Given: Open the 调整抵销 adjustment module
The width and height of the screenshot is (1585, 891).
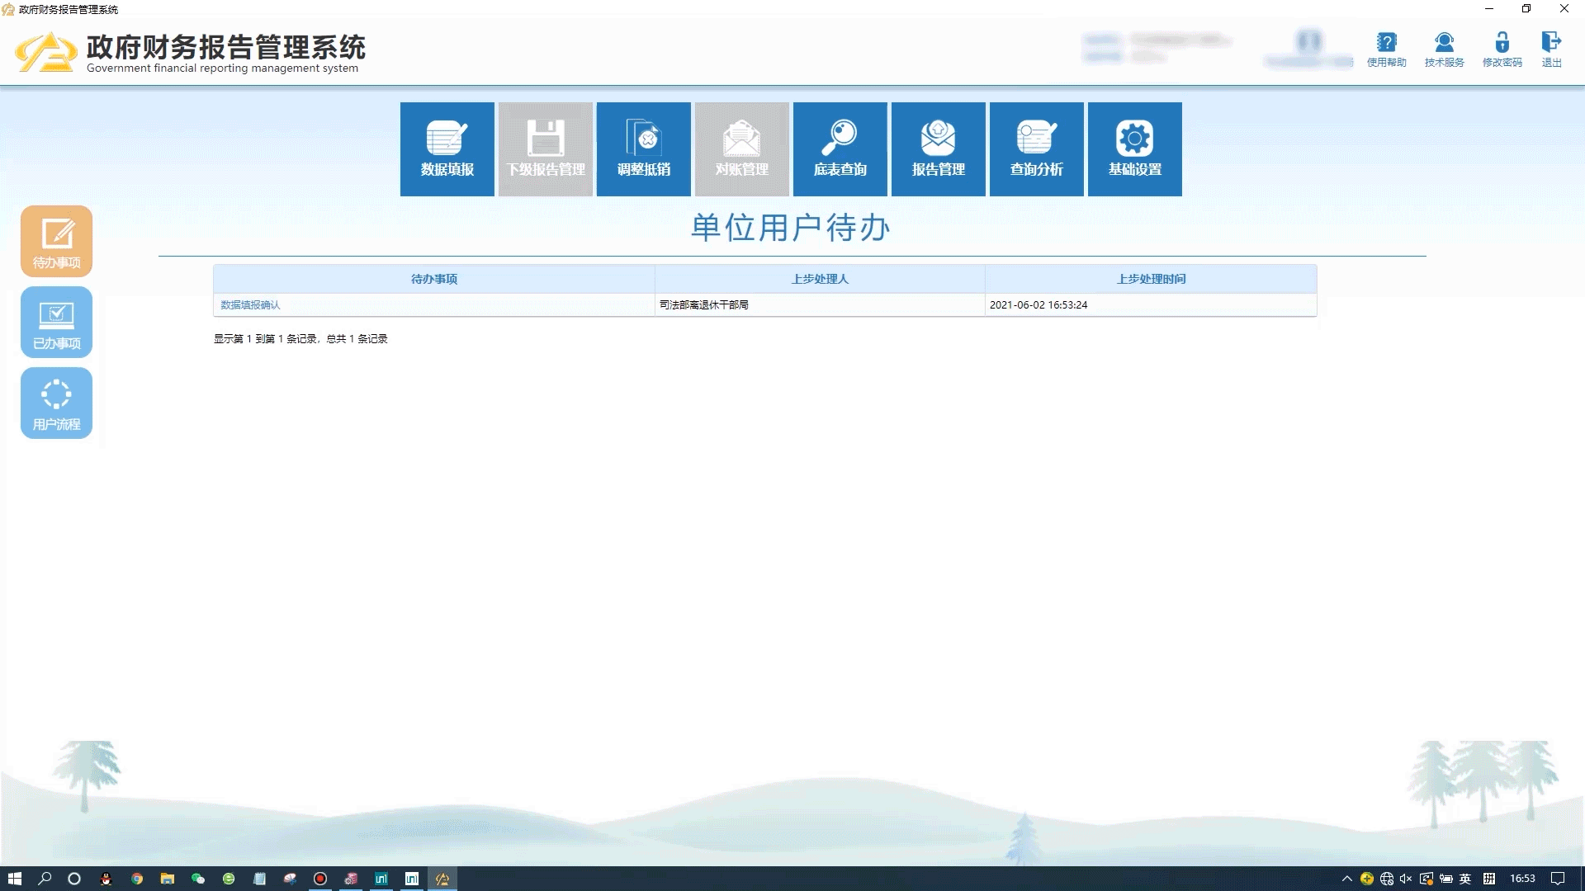Looking at the screenshot, I should pos(643,149).
